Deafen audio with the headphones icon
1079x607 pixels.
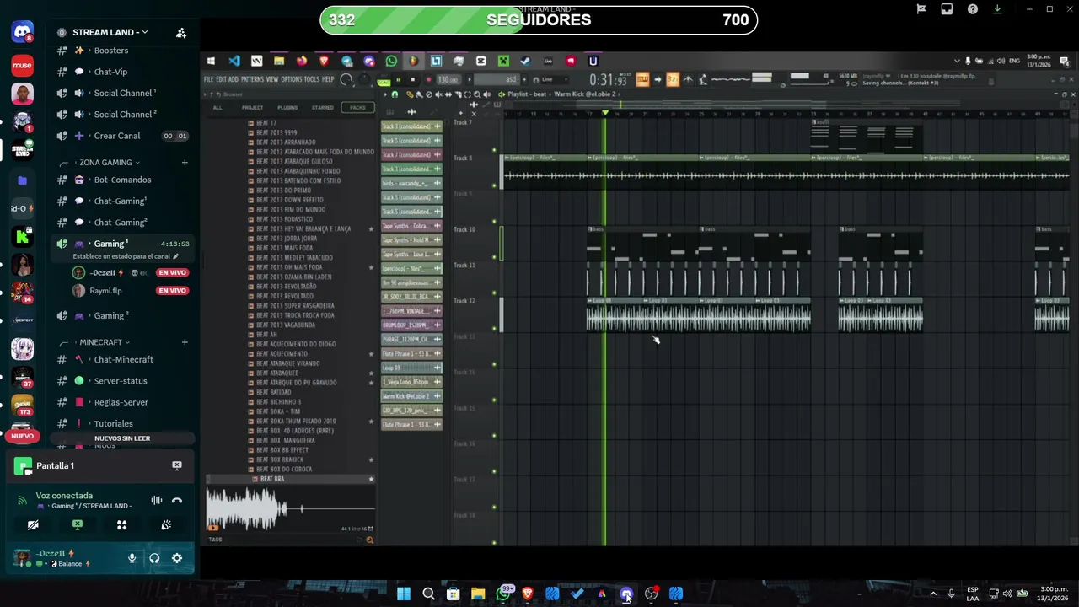tap(154, 558)
